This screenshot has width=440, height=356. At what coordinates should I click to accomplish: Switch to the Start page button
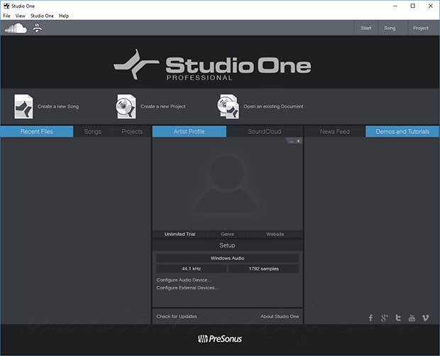click(366, 28)
